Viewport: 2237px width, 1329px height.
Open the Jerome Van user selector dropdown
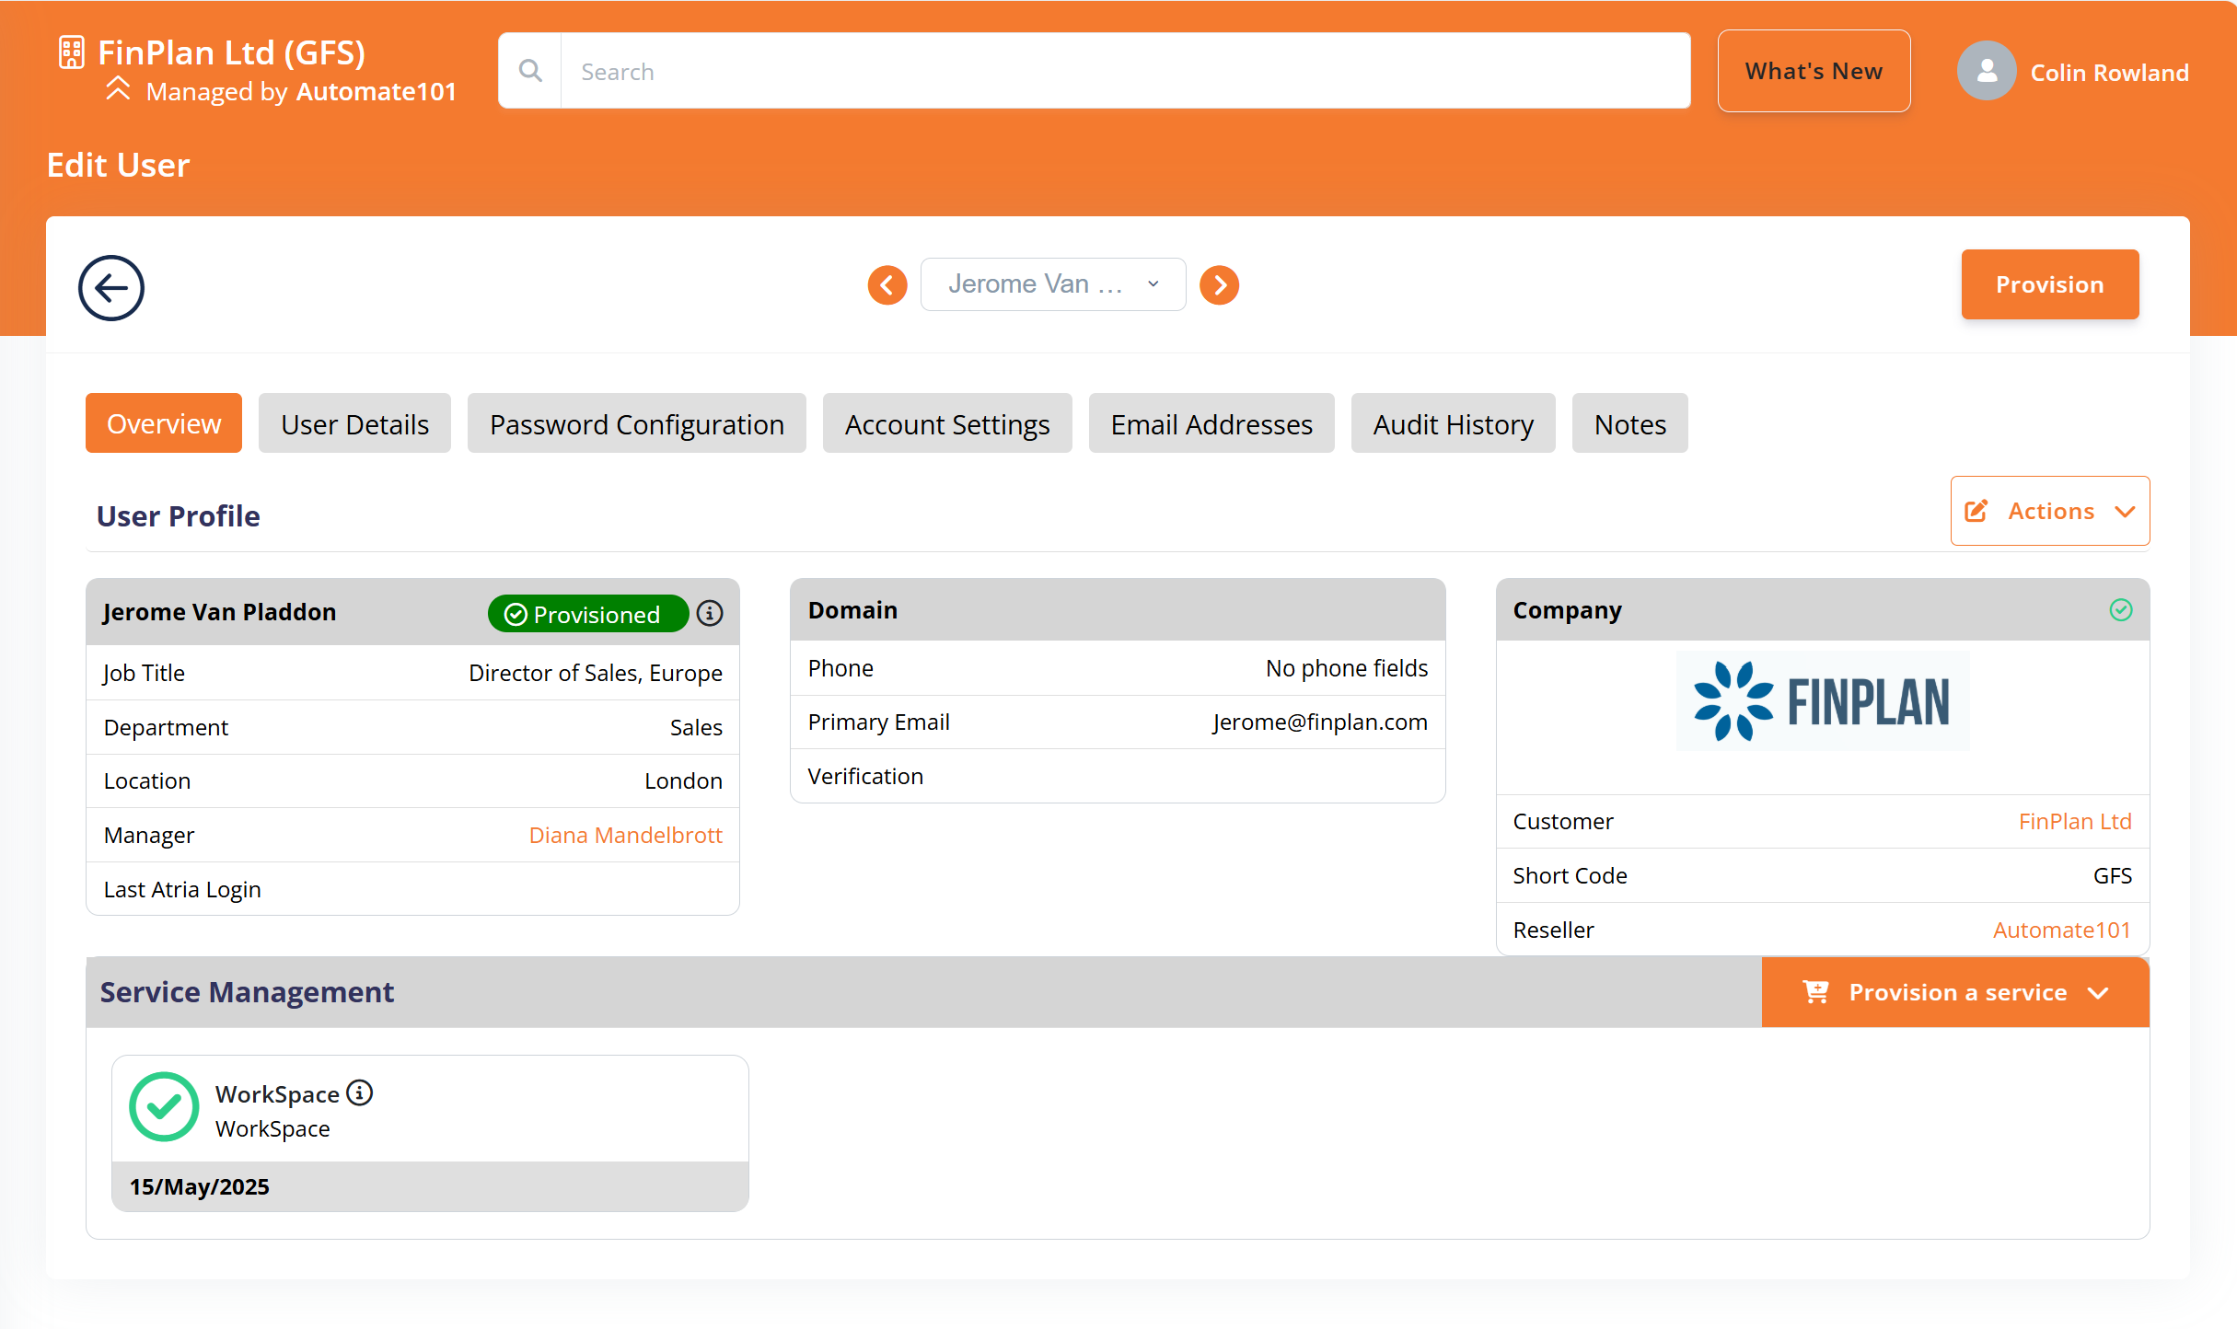click(1053, 284)
